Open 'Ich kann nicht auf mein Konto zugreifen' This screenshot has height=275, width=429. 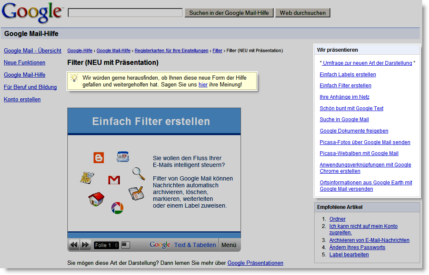(x=363, y=229)
